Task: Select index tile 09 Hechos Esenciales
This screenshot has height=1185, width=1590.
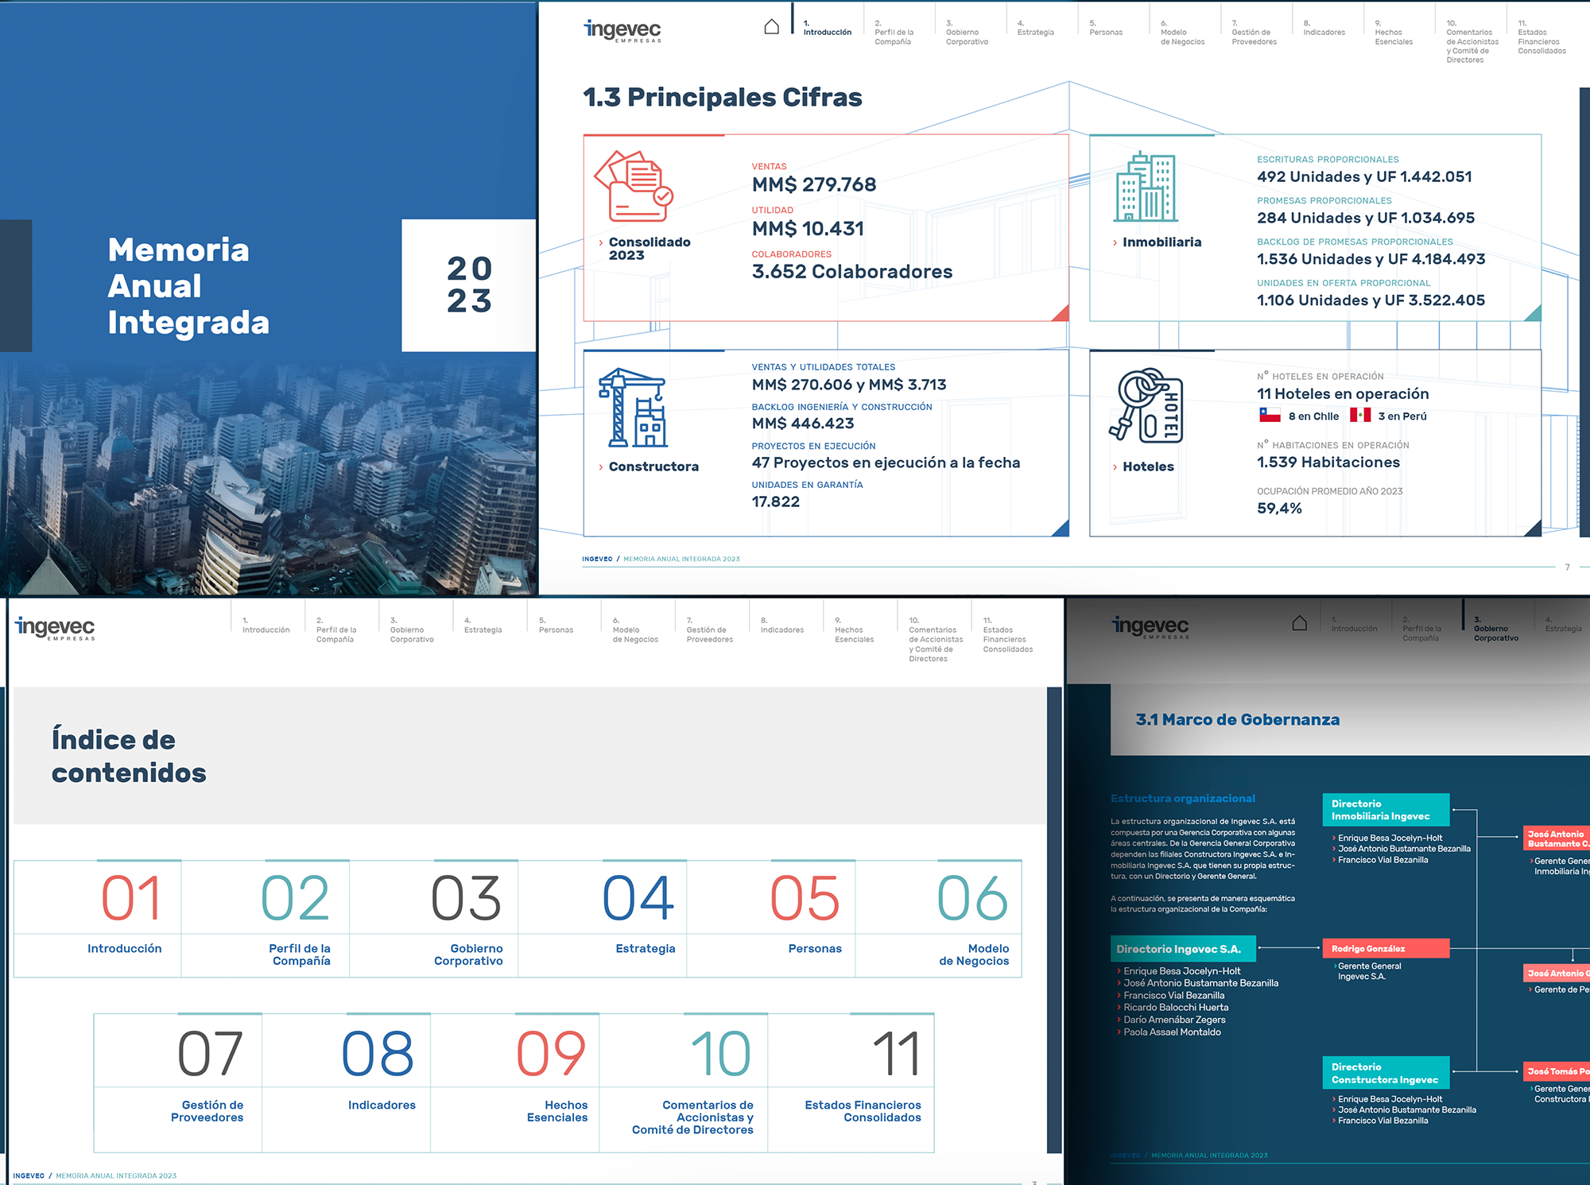Action: [x=515, y=1082]
